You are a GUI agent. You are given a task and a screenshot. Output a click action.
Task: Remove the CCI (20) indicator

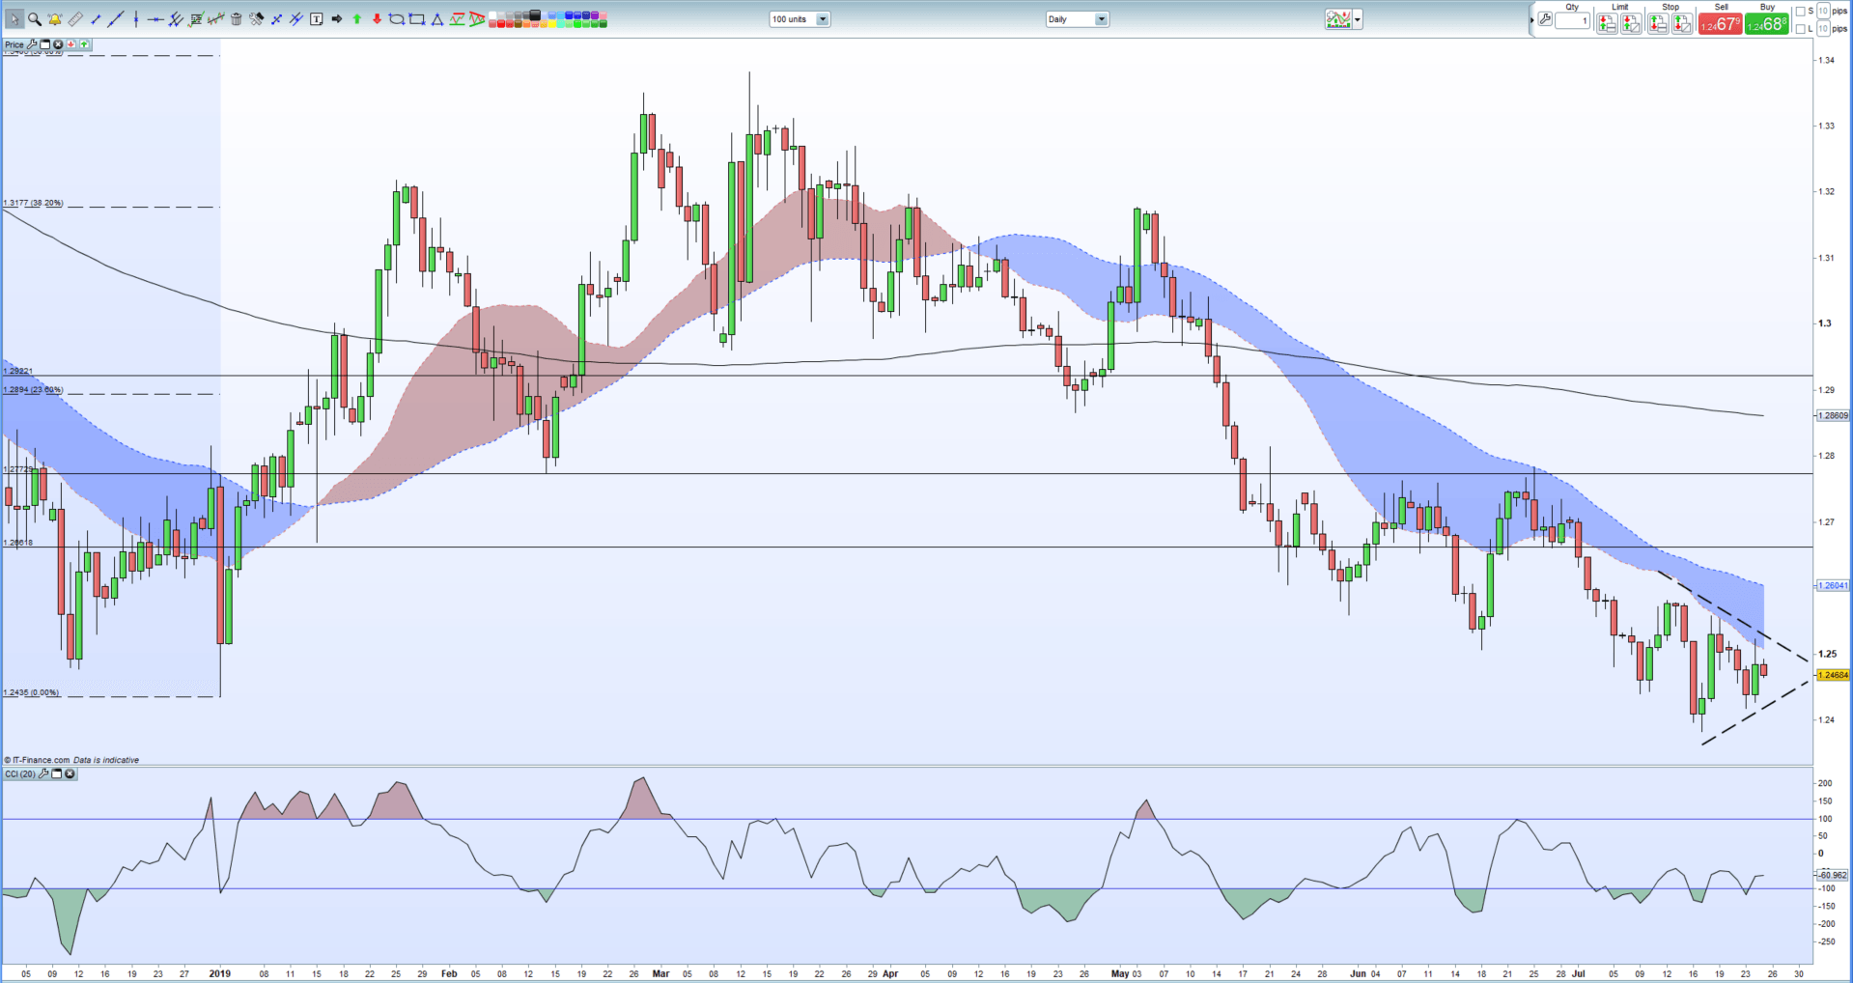tap(70, 773)
